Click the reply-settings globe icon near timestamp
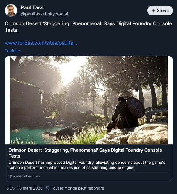The height and width of the screenshot is (194, 177). point(47,188)
